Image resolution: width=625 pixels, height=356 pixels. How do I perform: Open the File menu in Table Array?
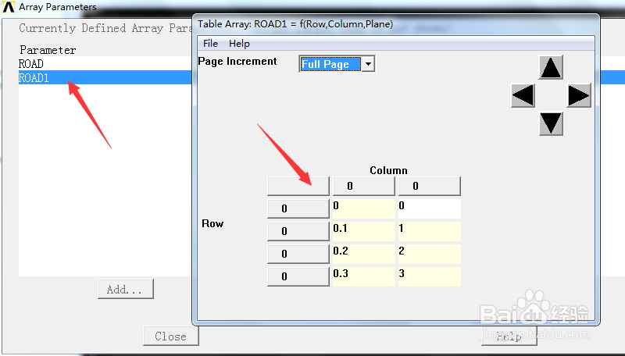210,44
